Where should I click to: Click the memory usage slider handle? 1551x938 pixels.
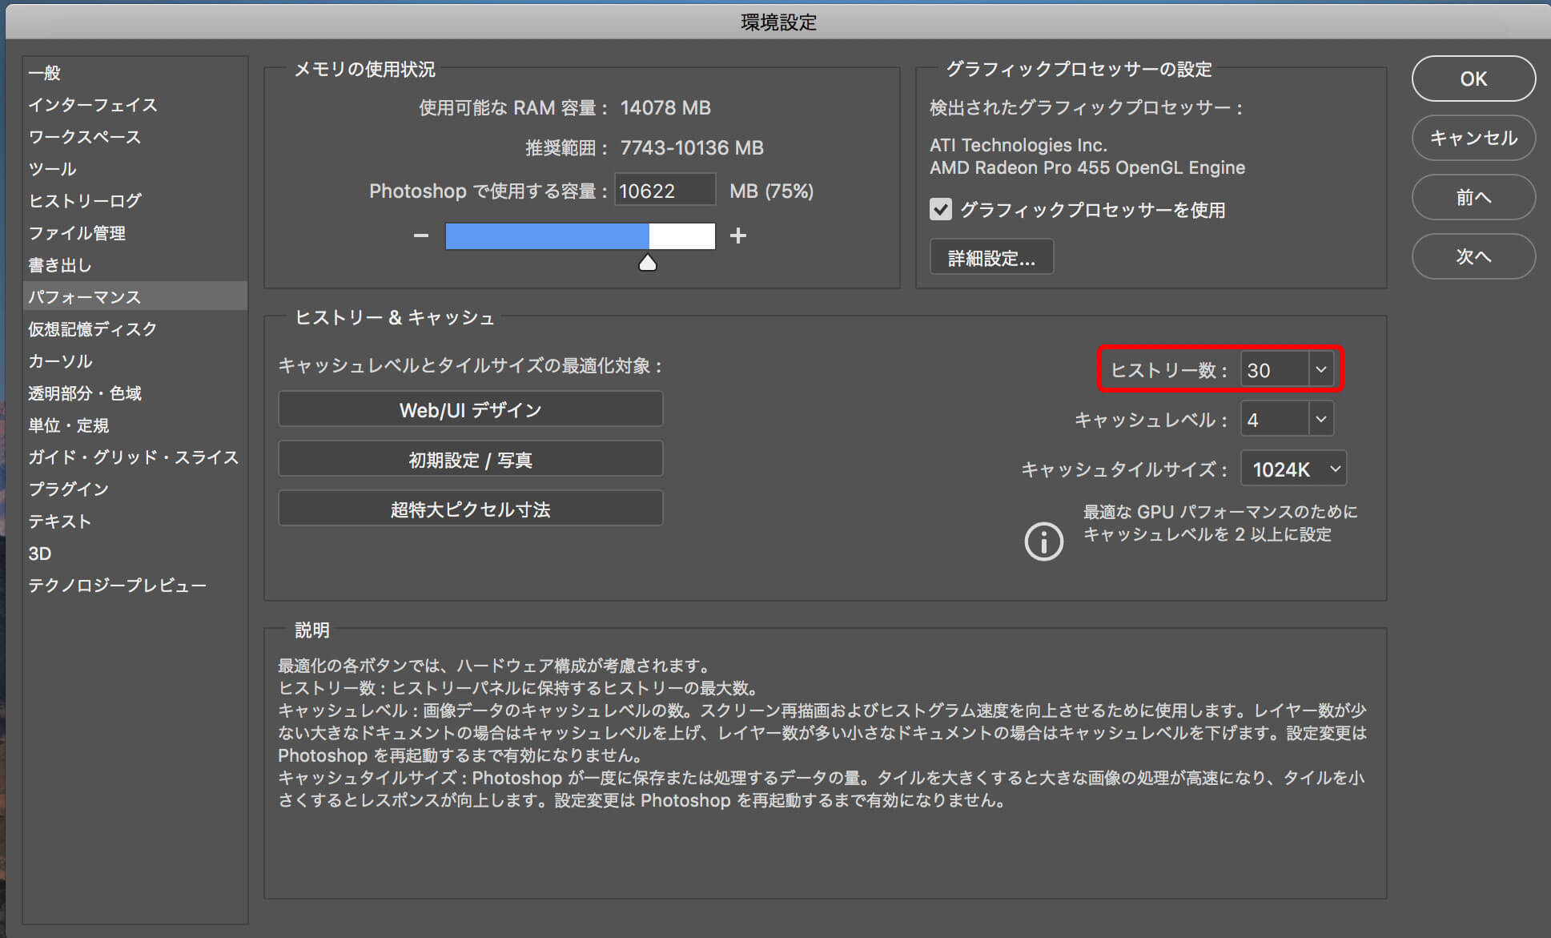tap(648, 263)
